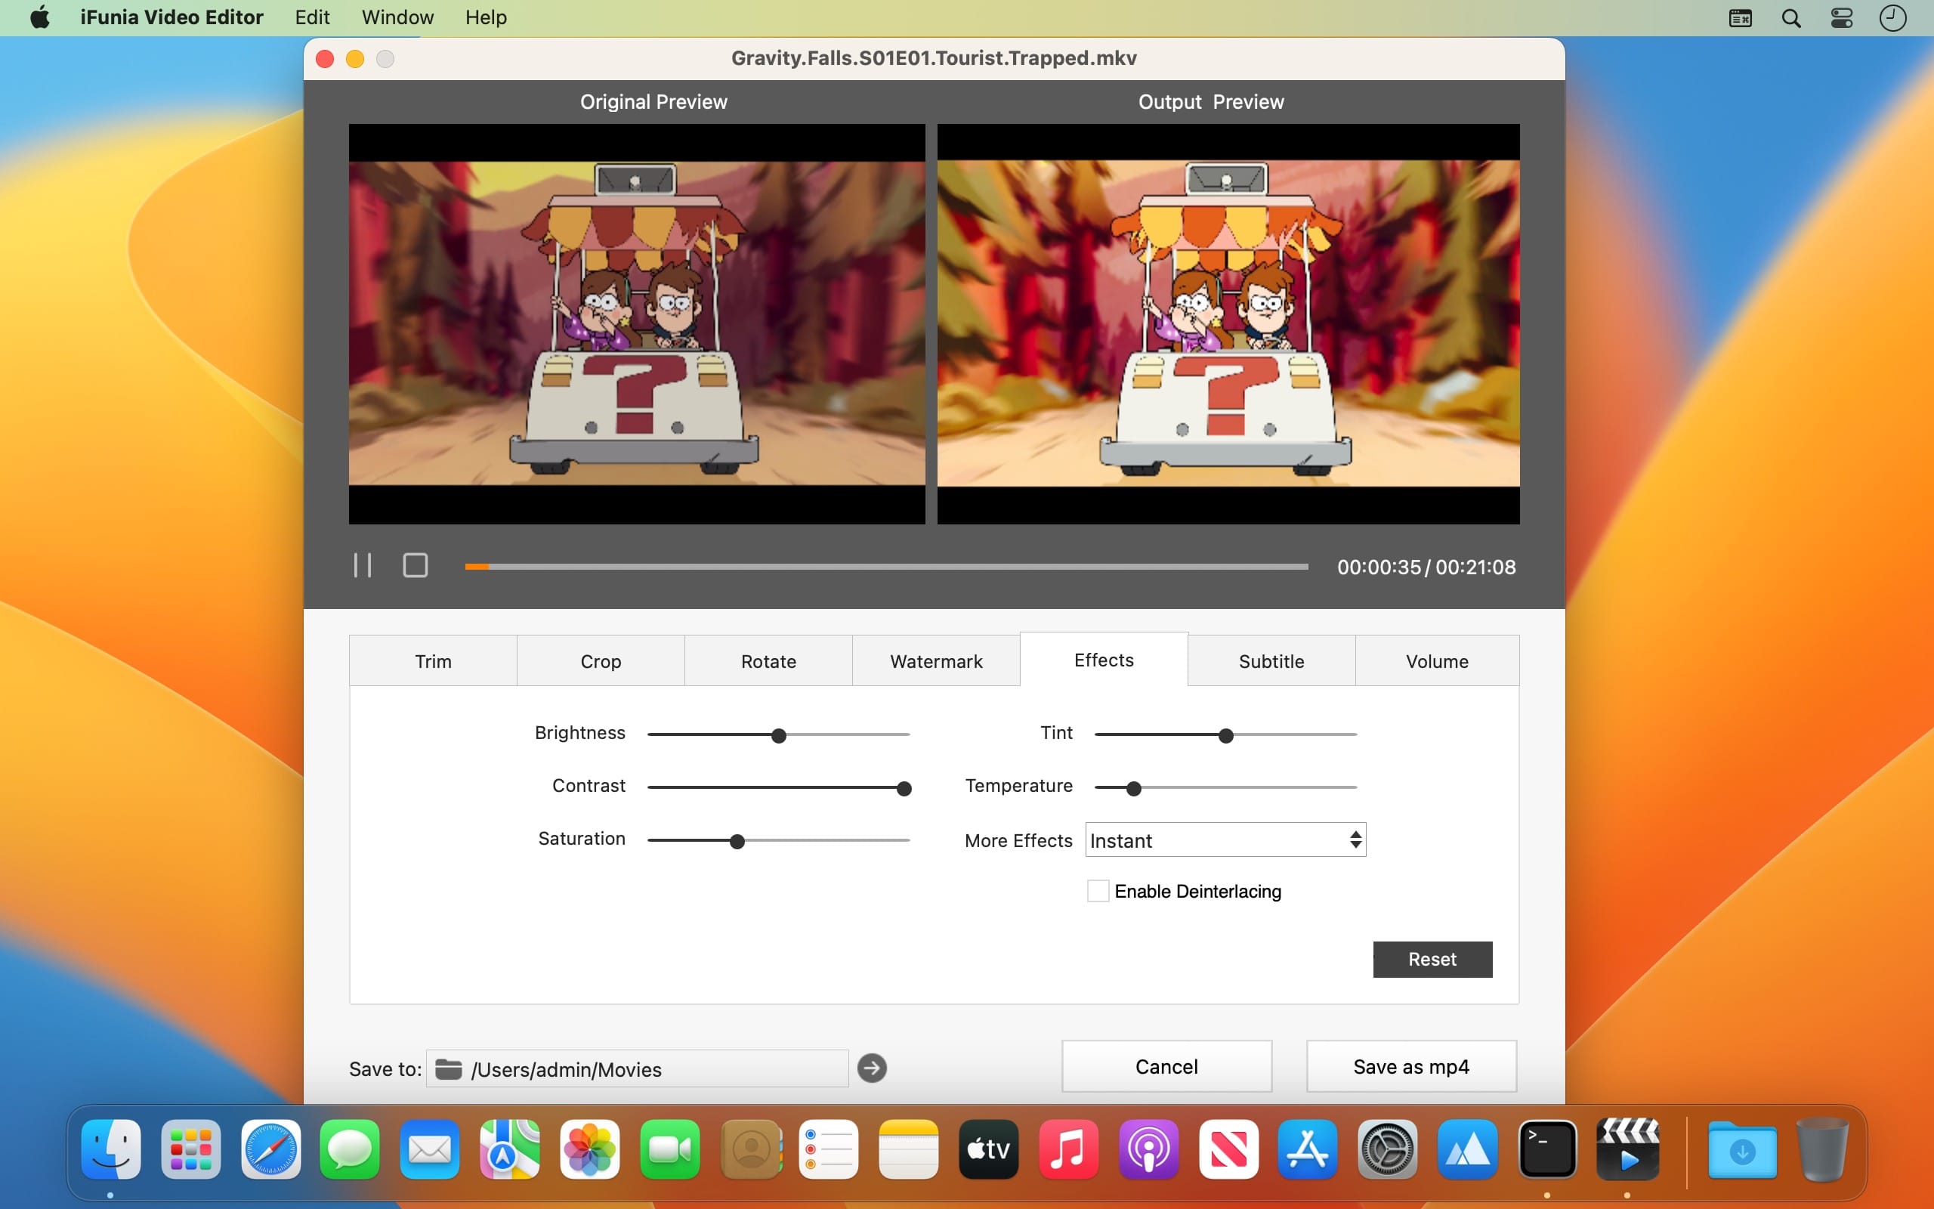Click the 00:00:35 / 00:21:08 time display
1934x1209 pixels.
tap(1426, 567)
